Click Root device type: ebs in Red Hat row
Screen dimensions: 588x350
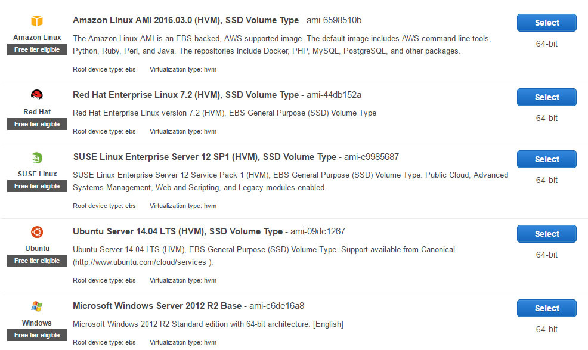[104, 131]
